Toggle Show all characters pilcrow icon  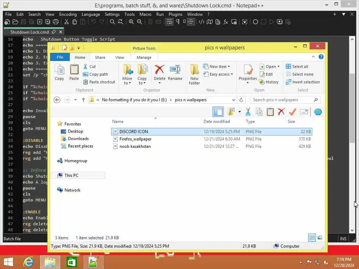click(178, 22)
